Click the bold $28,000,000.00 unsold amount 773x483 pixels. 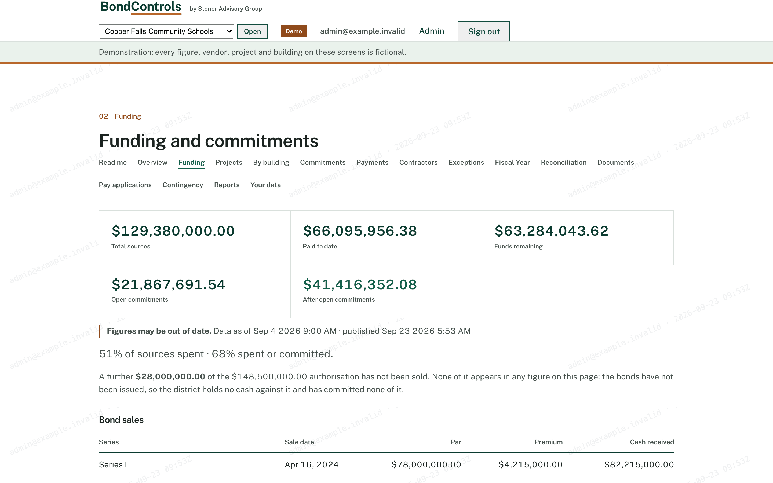click(170, 377)
